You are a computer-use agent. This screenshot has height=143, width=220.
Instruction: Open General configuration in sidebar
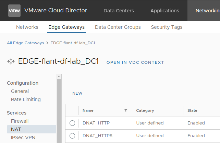click(20, 91)
